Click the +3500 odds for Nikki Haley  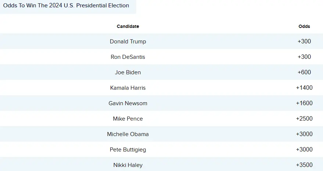point(304,165)
